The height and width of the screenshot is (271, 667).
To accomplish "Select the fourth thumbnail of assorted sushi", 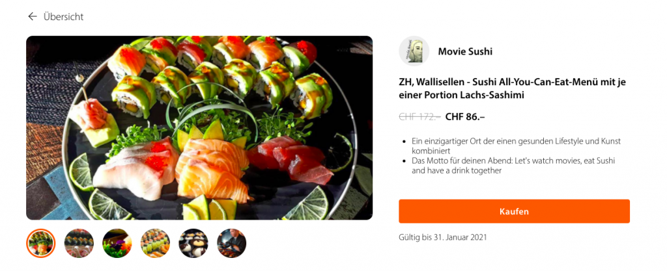I will pyautogui.click(x=155, y=243).
